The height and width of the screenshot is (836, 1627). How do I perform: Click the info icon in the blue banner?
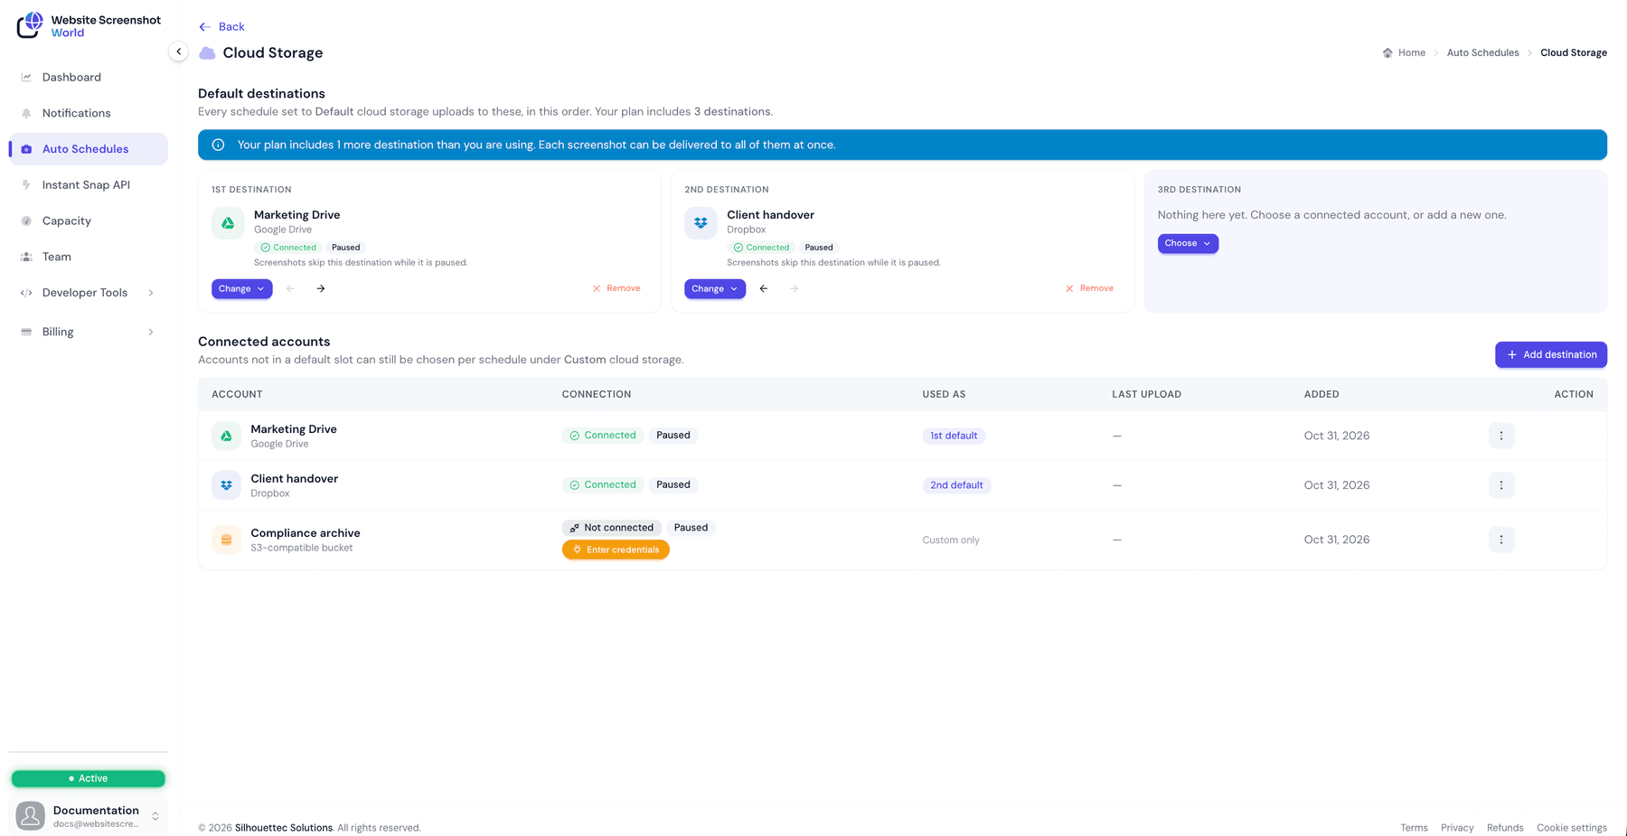[x=218, y=145]
